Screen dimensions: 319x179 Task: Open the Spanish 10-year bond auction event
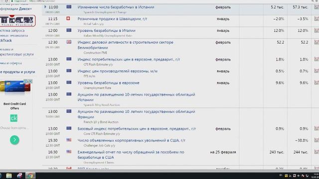tap(136, 97)
